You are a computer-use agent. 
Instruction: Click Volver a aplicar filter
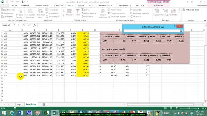click(x=89, y=13)
